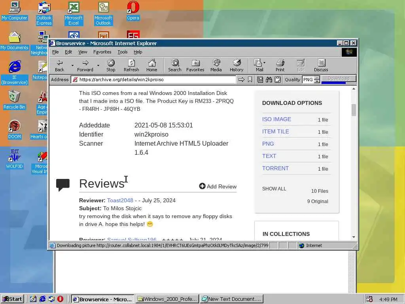Image resolution: width=405 pixels, height=304 pixels.
Task: Click the ISO IMAGE download link
Action: (x=276, y=119)
